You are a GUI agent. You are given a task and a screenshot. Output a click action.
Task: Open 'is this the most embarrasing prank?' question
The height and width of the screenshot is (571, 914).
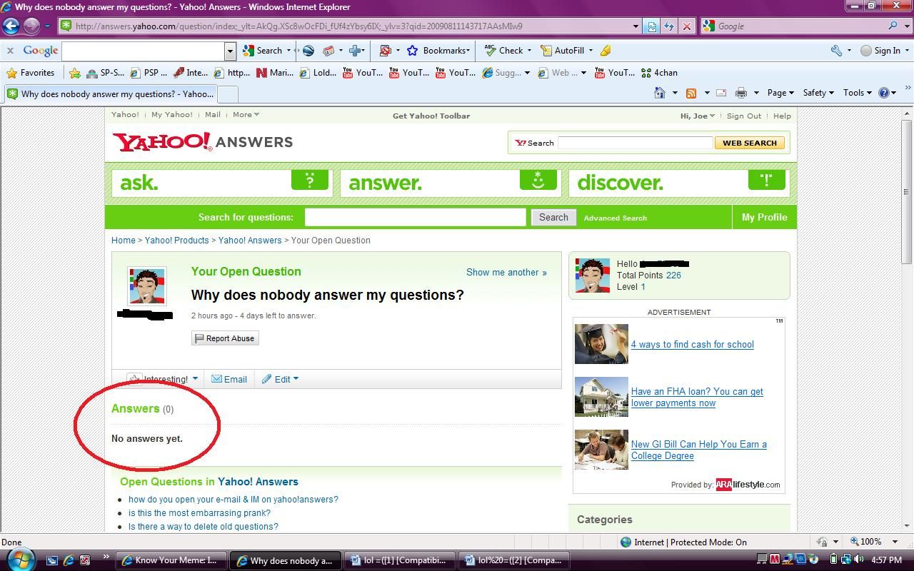pos(199,512)
